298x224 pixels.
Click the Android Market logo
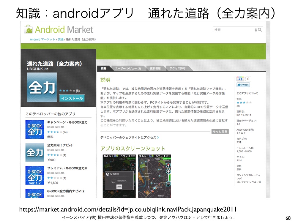[x=59, y=29]
